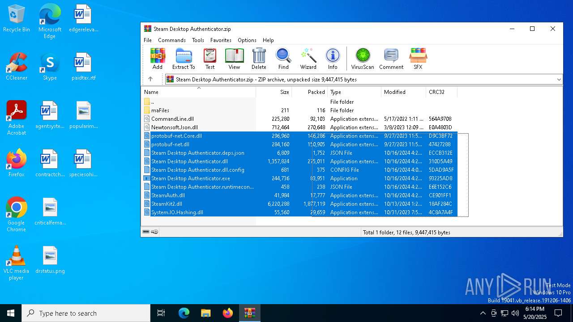Select Newtonsoft.Json.dll file
The height and width of the screenshot is (322, 573).
click(300, 127)
